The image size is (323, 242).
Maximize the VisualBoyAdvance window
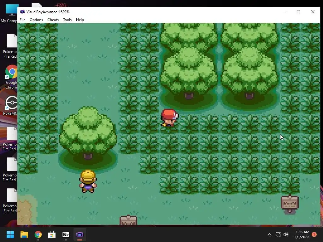[298, 12]
